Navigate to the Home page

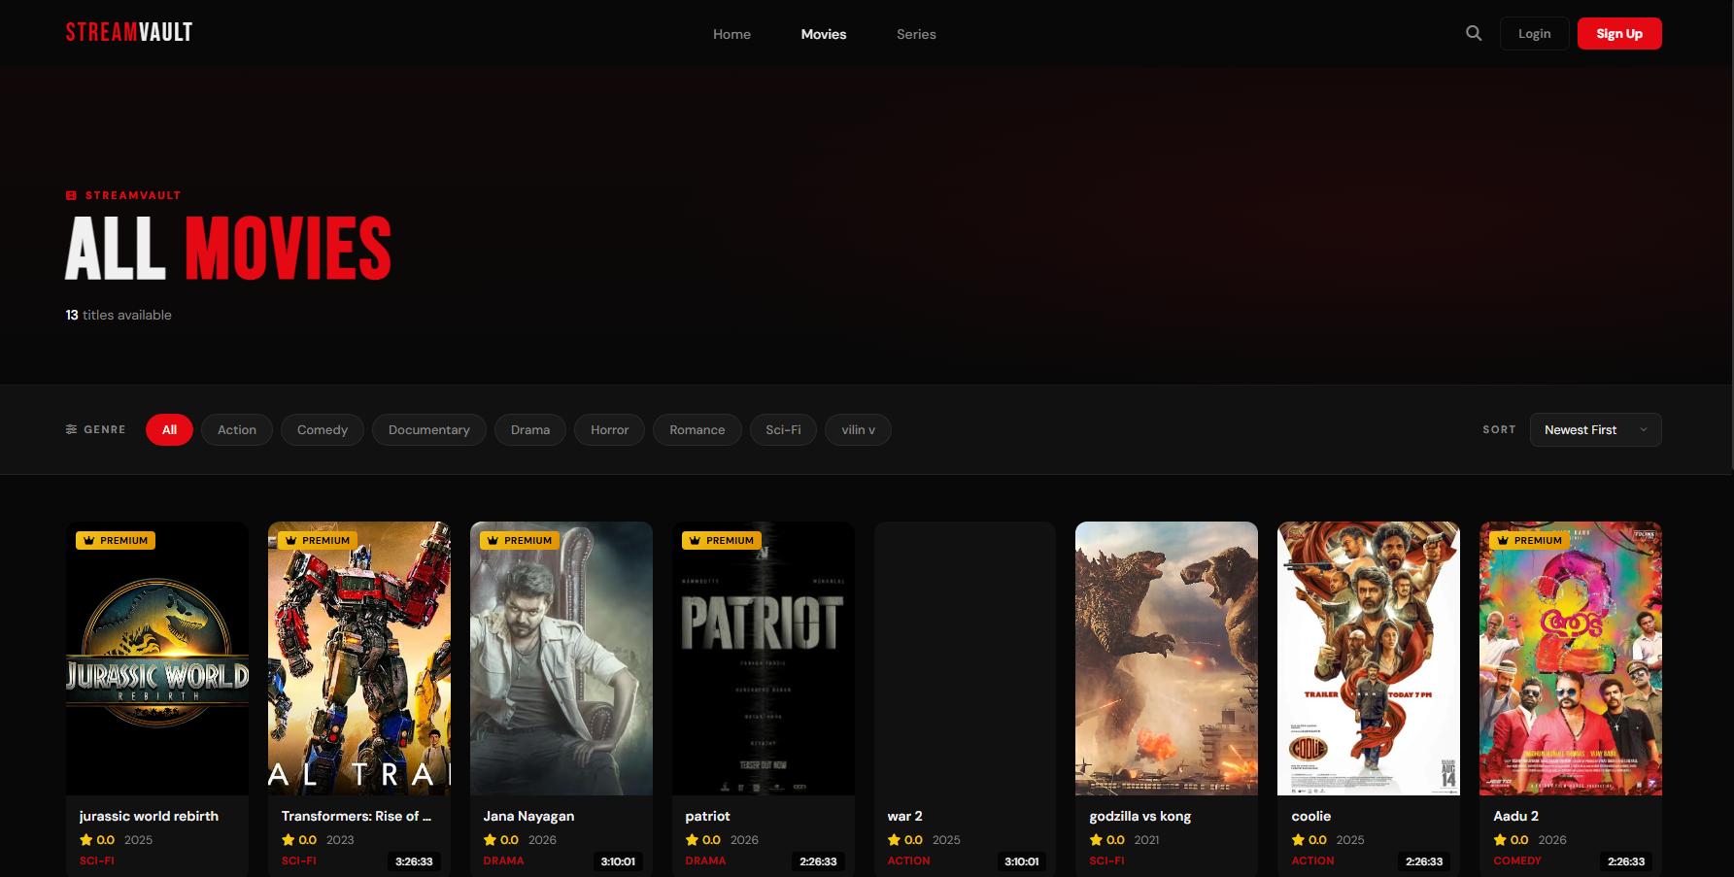pyautogui.click(x=731, y=34)
